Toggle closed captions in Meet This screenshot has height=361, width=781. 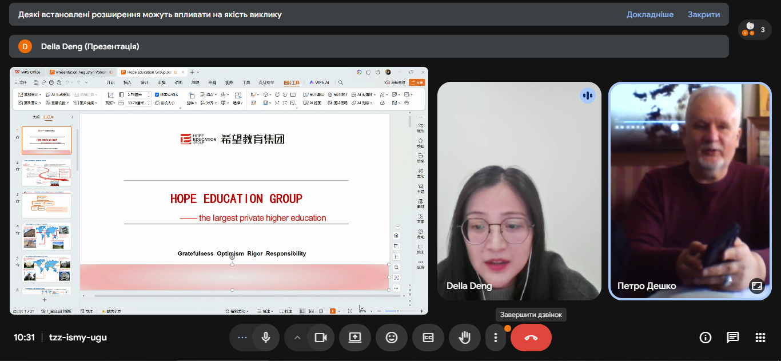(x=428, y=338)
